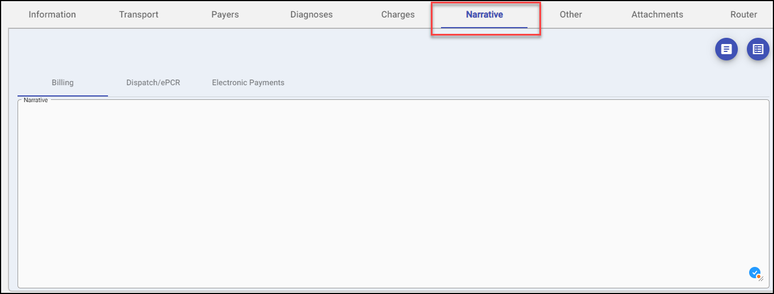The width and height of the screenshot is (774, 294).
Task: Open the Other tab
Action: click(571, 15)
